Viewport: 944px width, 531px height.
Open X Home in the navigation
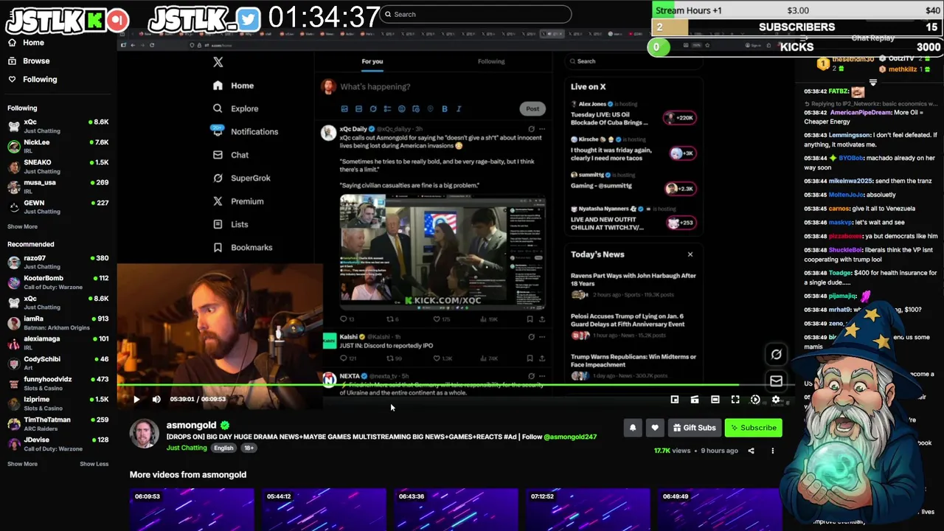pos(233,86)
